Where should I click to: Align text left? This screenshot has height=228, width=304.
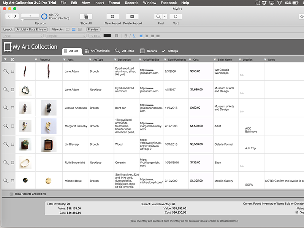(141, 36)
